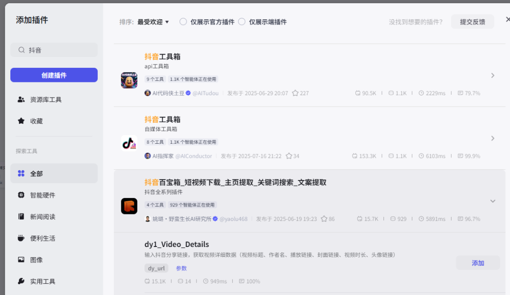Click the 图像 picture icon
Screen dimensions: 510x295
(x=21, y=260)
